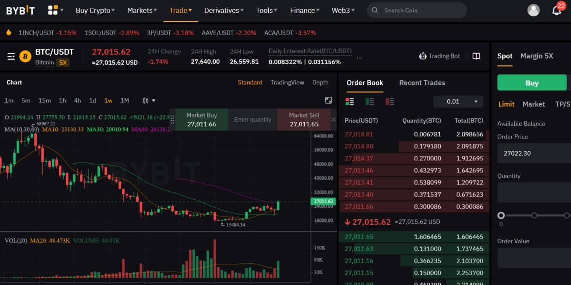This screenshot has height=285, width=571.
Task: Select the 1w timeframe
Action: [x=108, y=100]
